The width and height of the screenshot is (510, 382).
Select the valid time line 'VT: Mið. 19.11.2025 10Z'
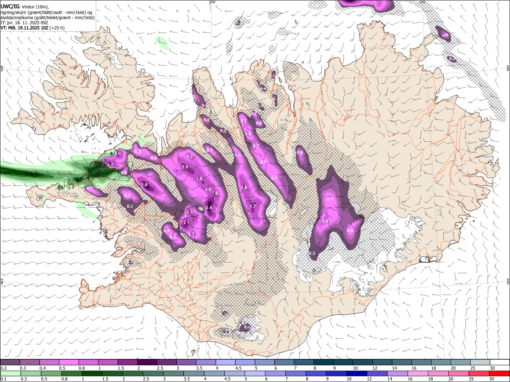pyautogui.click(x=25, y=28)
